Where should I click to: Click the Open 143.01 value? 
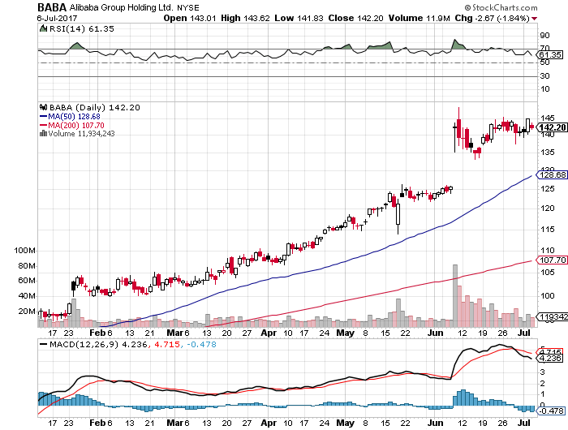(190, 18)
